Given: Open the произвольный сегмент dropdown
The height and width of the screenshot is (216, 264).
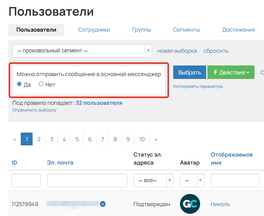Looking at the screenshot, I should (x=148, y=50).
